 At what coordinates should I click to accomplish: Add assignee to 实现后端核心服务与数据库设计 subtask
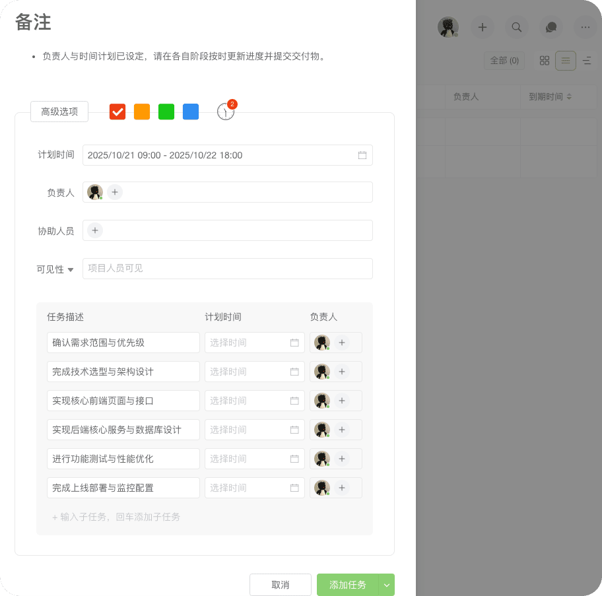[x=342, y=430]
